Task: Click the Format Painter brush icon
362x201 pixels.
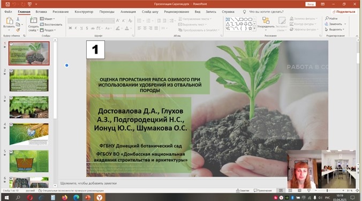Action: click(x=18, y=30)
